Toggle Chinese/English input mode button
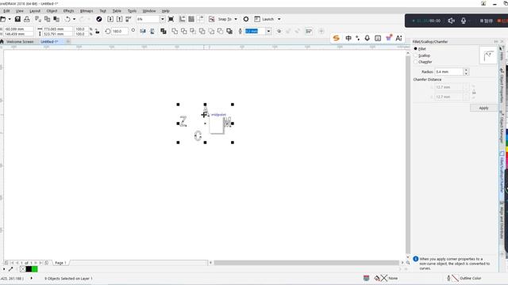This screenshot has width=508, height=285. click(348, 38)
